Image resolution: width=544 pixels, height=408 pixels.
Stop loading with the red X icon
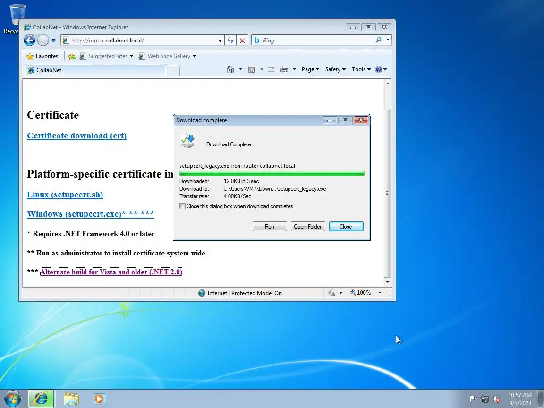pyautogui.click(x=242, y=41)
